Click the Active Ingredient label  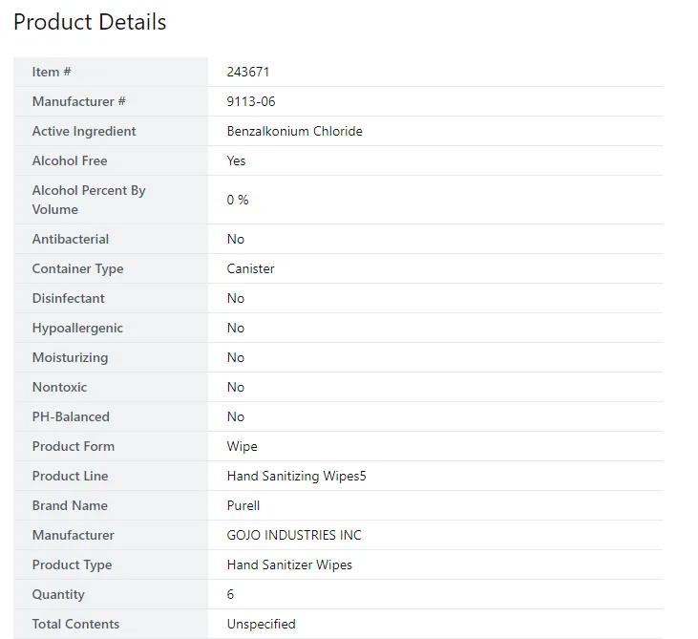pyautogui.click(x=84, y=131)
